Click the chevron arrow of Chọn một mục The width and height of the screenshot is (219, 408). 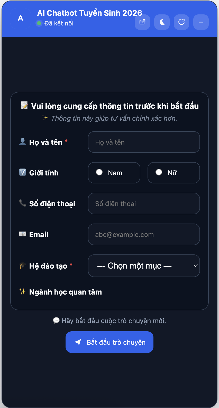pyautogui.click(x=195, y=266)
